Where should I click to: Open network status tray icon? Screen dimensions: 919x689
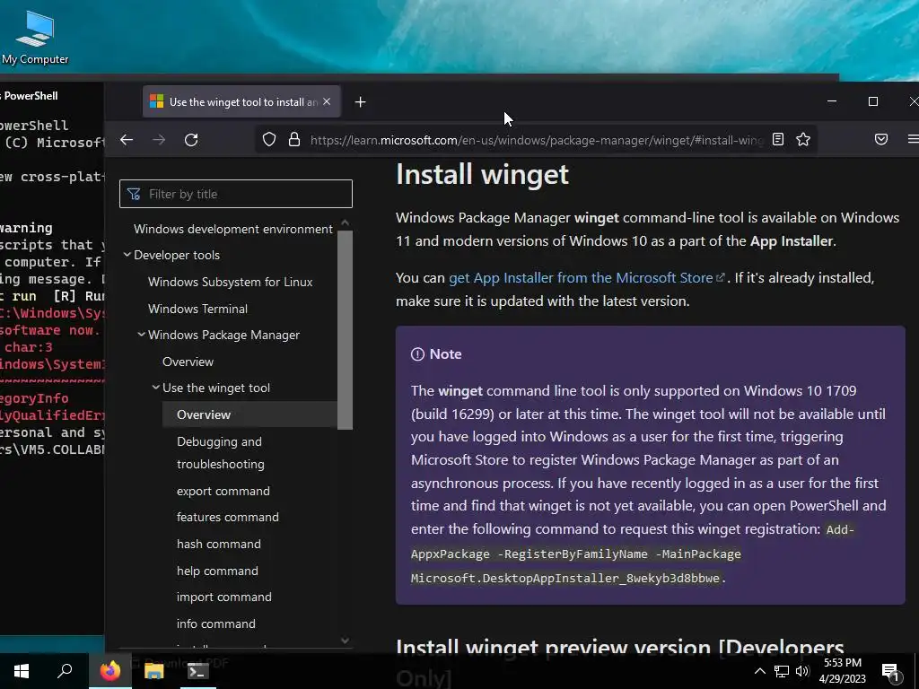(782, 671)
